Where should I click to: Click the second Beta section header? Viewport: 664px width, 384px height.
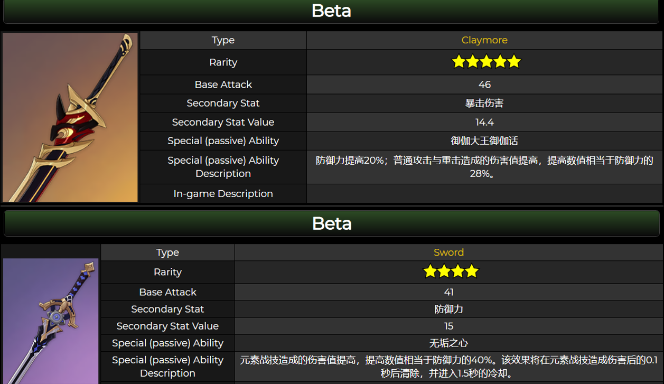331,223
